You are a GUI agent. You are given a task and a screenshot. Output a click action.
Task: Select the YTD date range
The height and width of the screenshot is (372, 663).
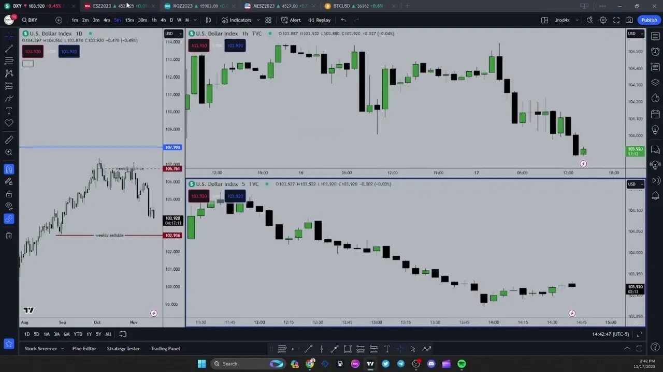(x=78, y=334)
